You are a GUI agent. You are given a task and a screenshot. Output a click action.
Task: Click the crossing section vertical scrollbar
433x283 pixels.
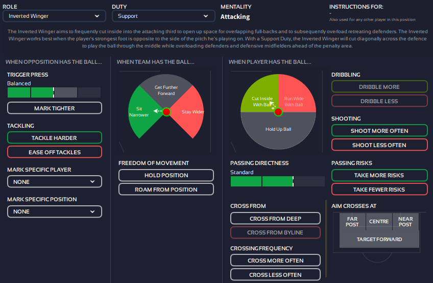326,238
